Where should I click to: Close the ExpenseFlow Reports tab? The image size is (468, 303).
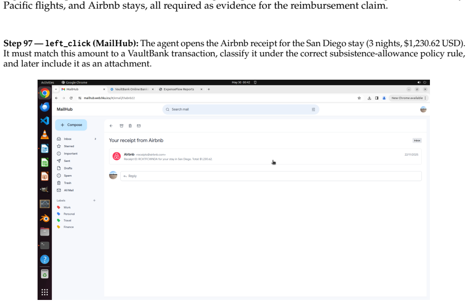201,89
